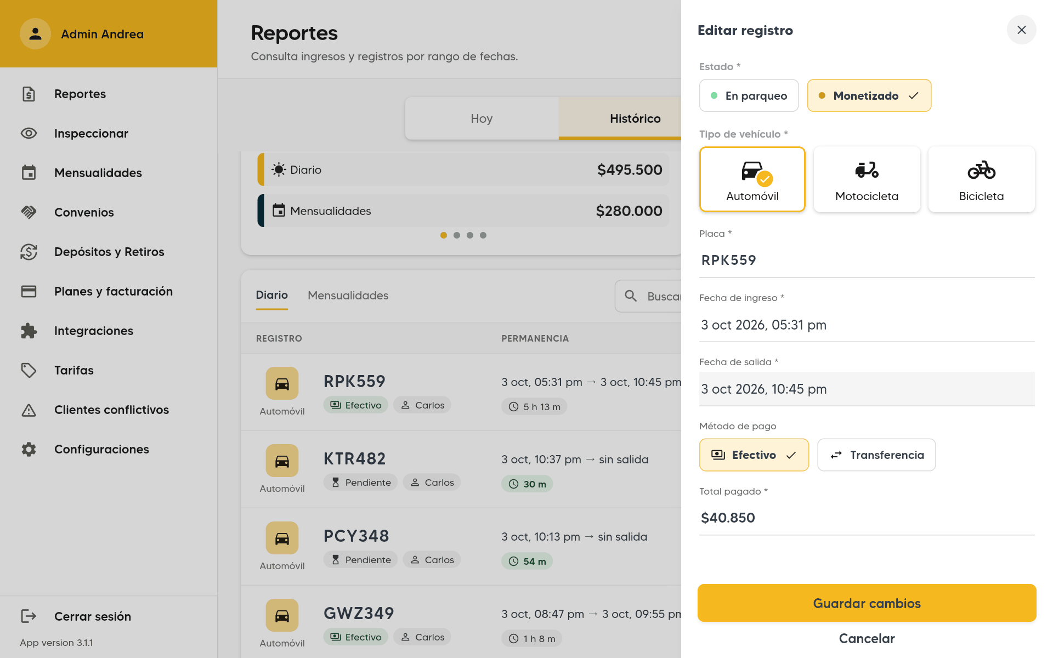1053x658 pixels.
Task: Click the car icon for PCY348
Action: coord(282,538)
